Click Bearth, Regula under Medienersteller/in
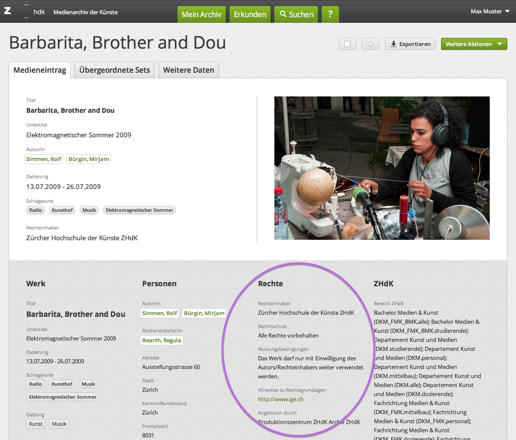The height and width of the screenshot is (440, 516). 162,341
